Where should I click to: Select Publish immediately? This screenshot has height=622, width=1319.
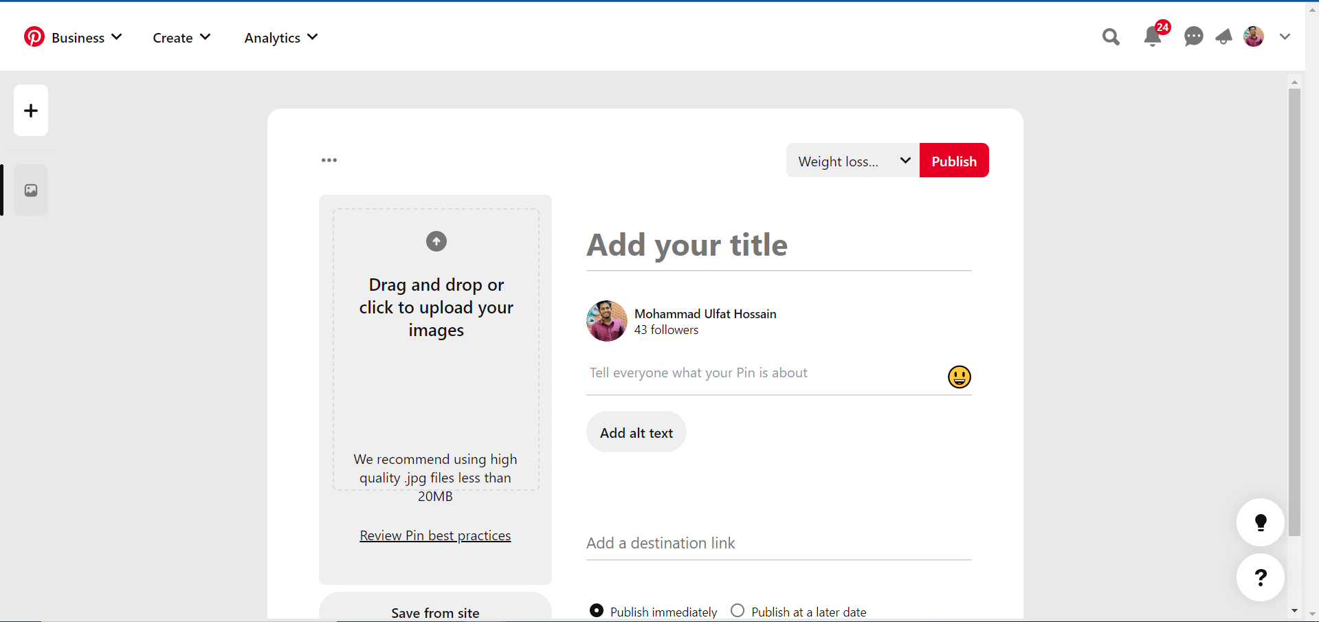(x=595, y=610)
